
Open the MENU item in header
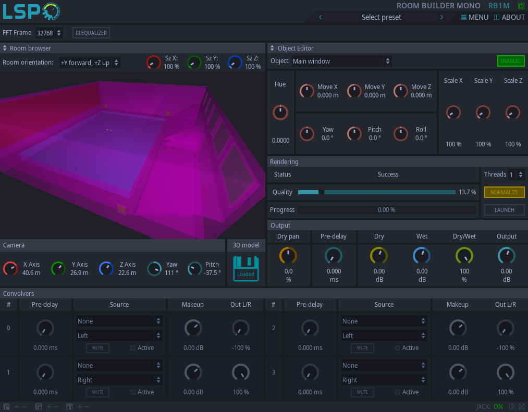click(x=475, y=17)
